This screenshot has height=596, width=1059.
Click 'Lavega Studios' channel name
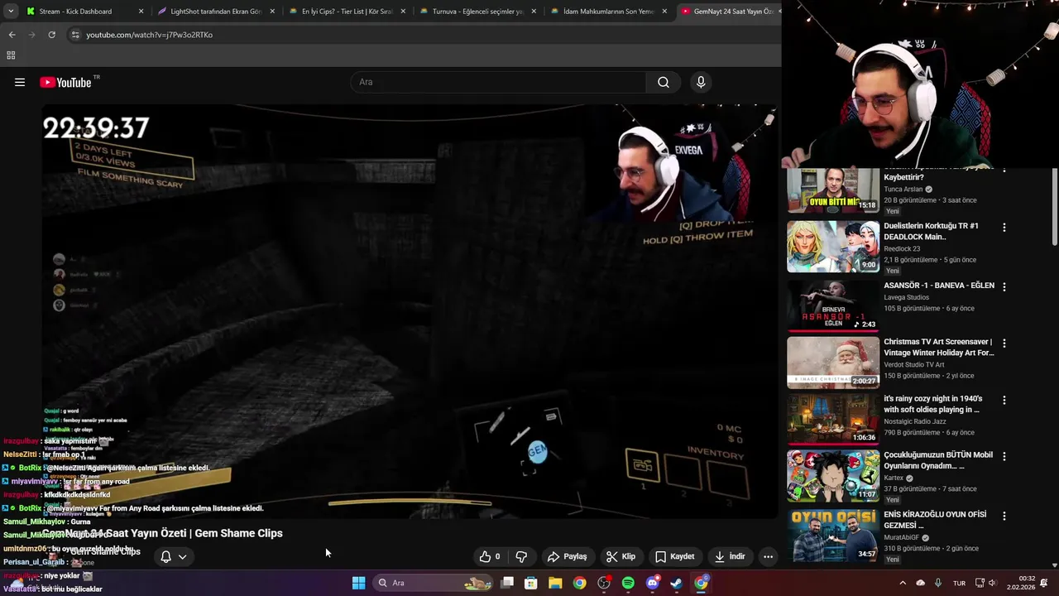pos(906,297)
